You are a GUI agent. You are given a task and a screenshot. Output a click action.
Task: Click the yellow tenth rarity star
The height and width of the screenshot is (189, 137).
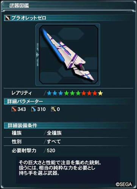[100, 93]
